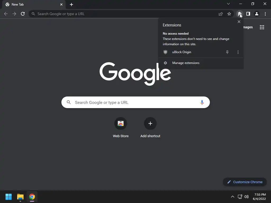
Task: Open the profile avatar menu
Action: [257, 14]
